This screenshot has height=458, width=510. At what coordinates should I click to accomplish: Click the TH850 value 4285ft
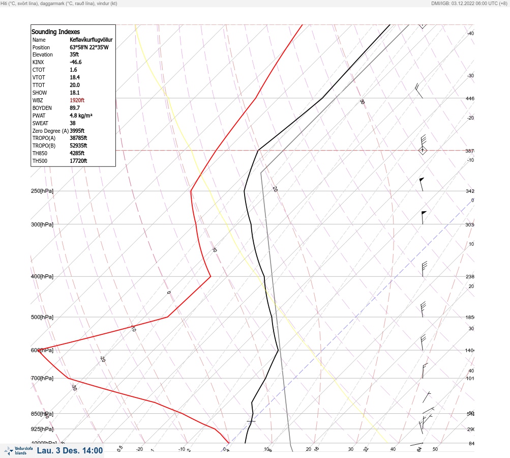click(77, 153)
